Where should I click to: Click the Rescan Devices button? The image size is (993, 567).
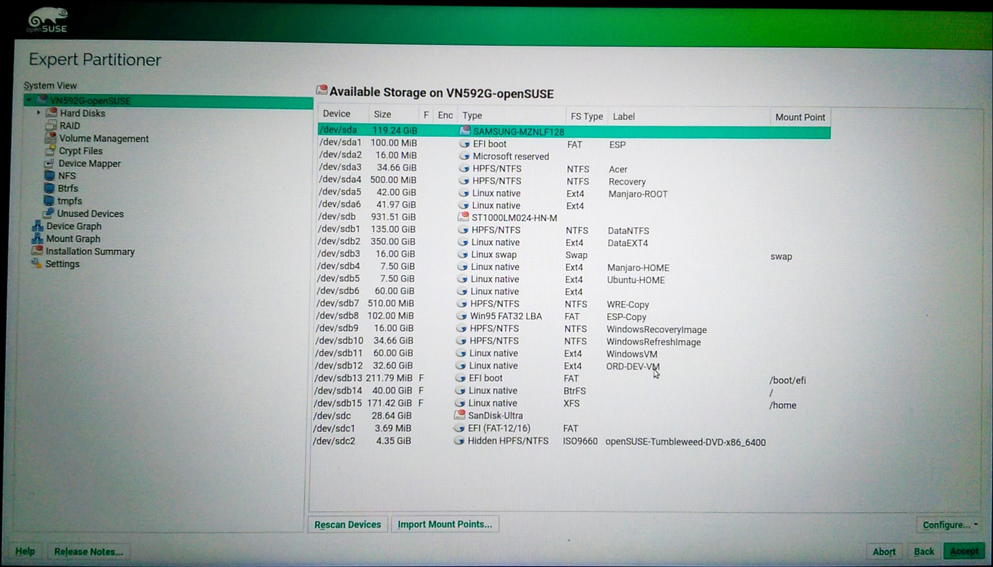click(x=348, y=524)
